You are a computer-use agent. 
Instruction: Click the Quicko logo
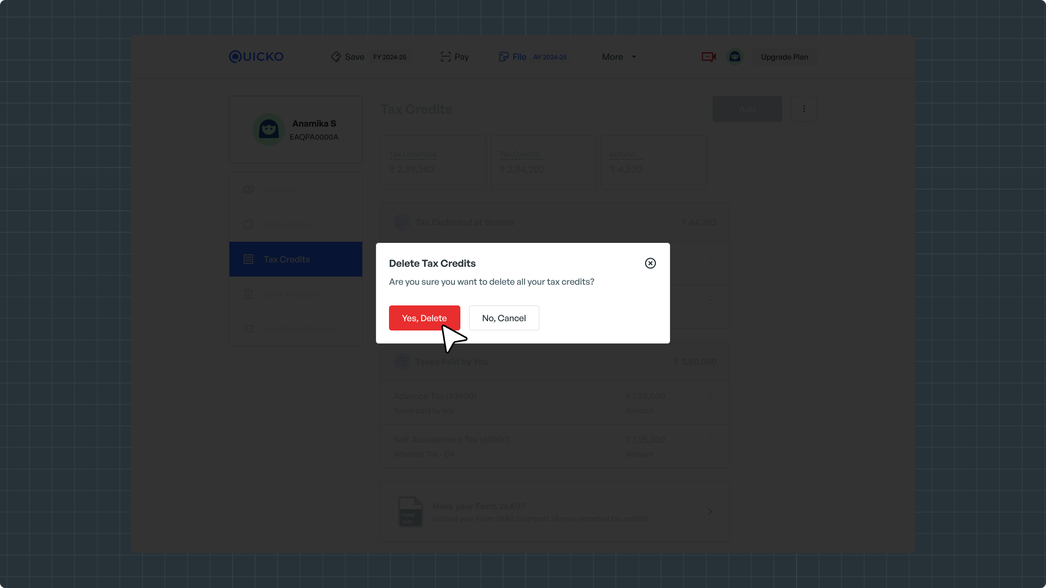coord(256,57)
